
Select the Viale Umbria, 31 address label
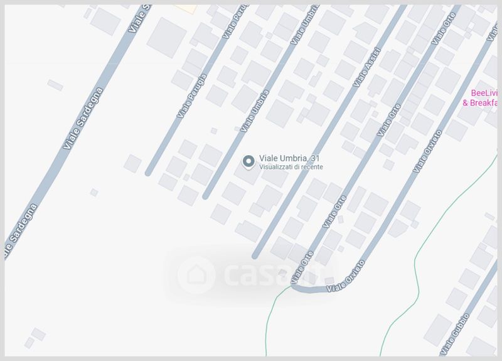289,158
